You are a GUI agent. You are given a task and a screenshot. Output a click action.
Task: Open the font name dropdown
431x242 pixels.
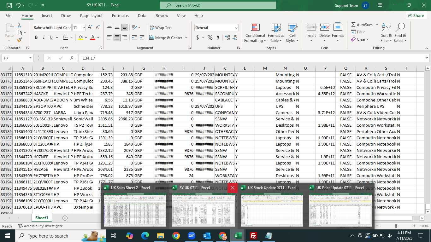click(x=69, y=28)
